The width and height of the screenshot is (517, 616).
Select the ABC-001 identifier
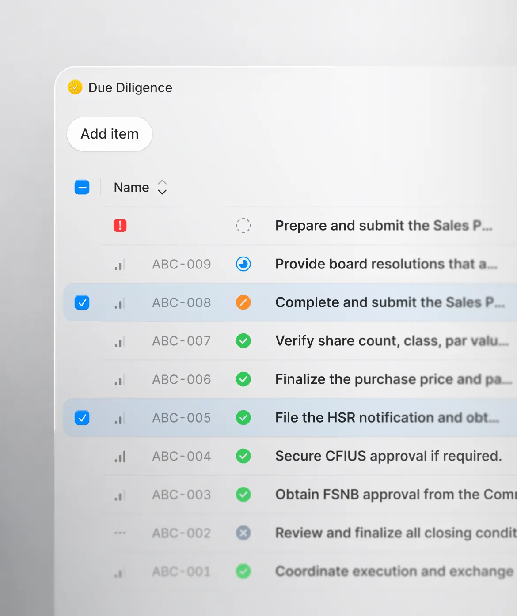coord(182,571)
